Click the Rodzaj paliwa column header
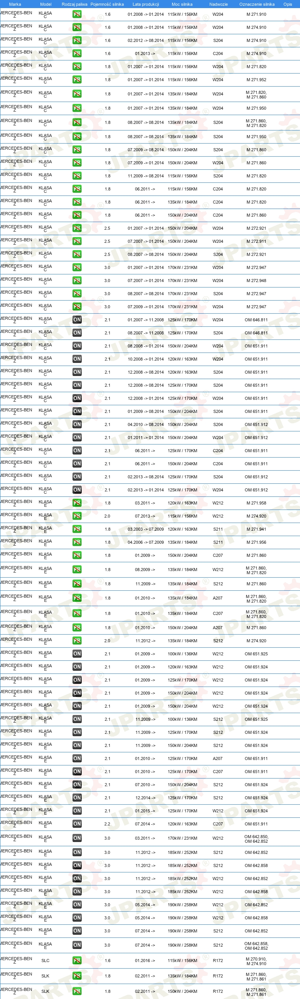 point(74,4)
